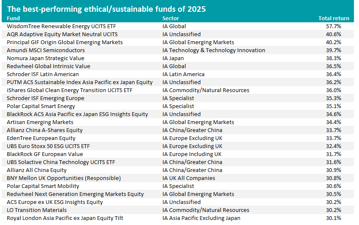The width and height of the screenshot is (359, 225).
Task: Select the AQR Adaptive Equity Market Neutral row
Action: pos(62,34)
